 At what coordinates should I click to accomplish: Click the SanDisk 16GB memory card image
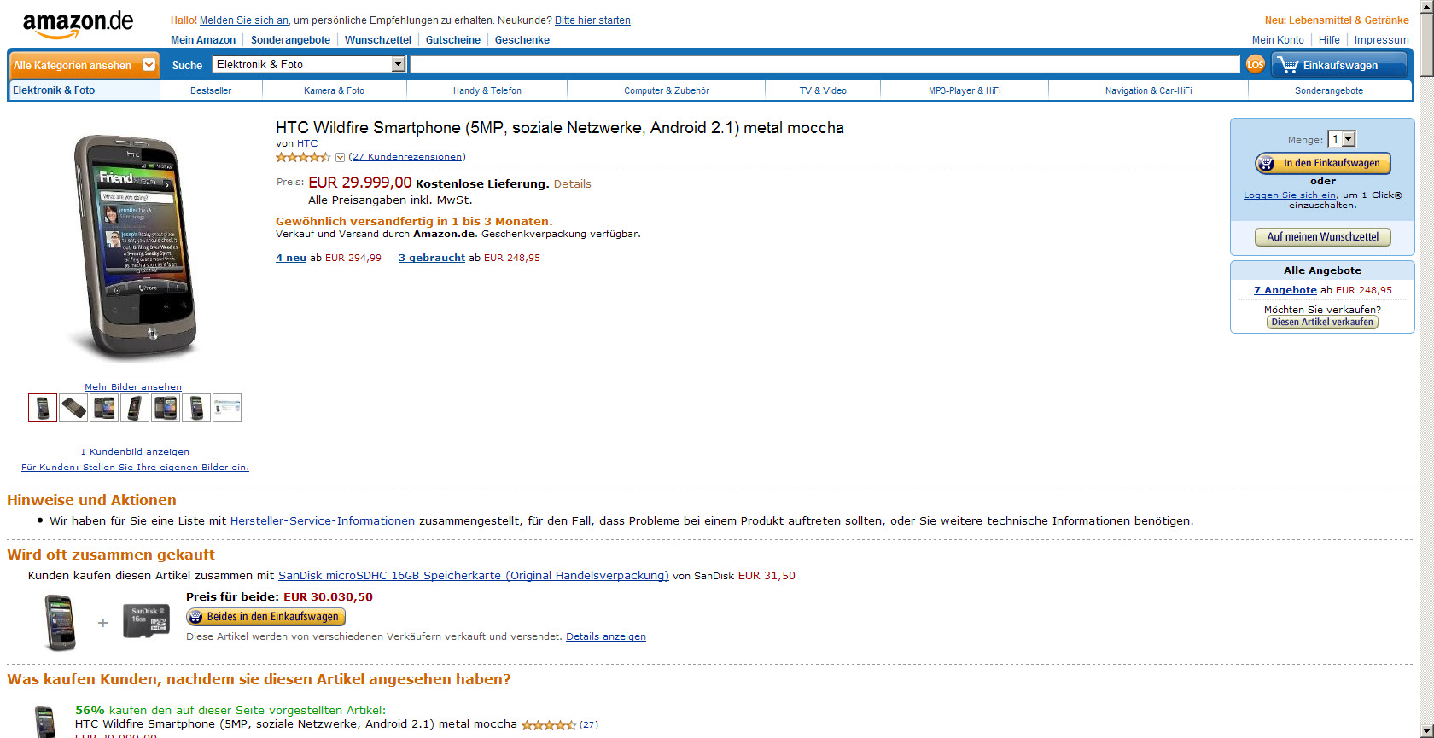[x=147, y=622]
